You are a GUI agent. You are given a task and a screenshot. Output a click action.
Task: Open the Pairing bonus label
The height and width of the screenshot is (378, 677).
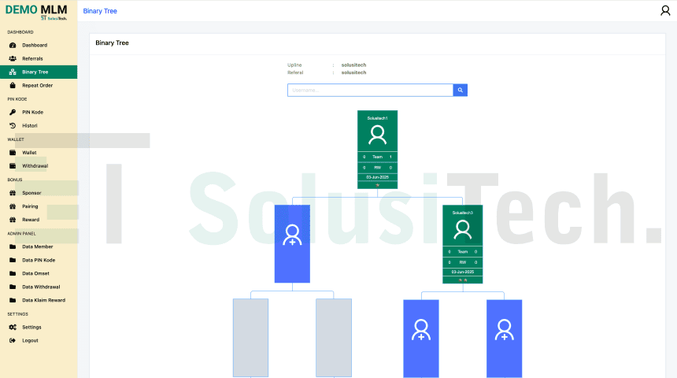click(x=30, y=206)
